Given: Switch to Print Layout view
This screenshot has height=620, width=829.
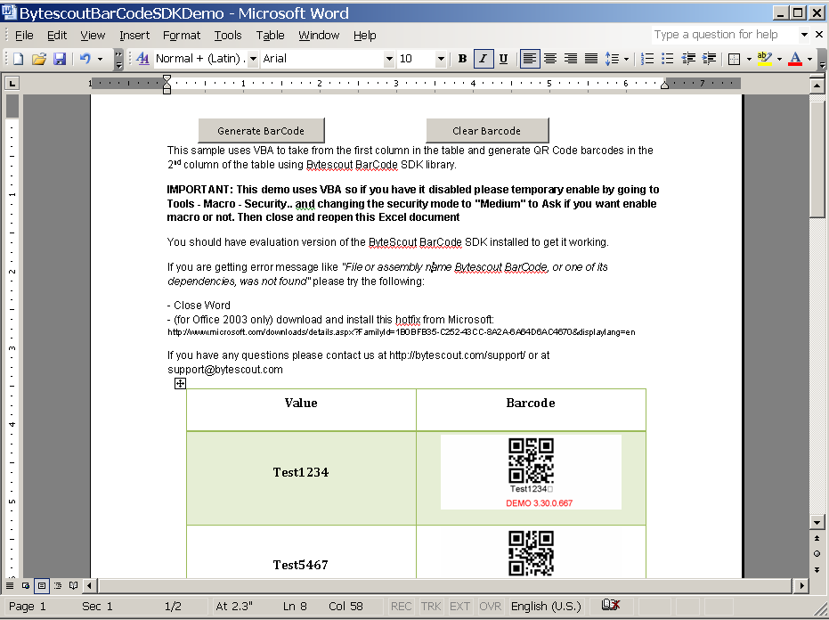Looking at the screenshot, I should tap(42, 585).
